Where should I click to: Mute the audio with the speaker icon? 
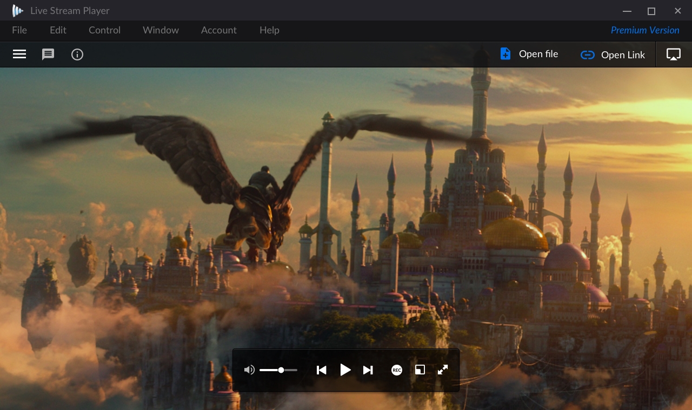pyautogui.click(x=249, y=370)
